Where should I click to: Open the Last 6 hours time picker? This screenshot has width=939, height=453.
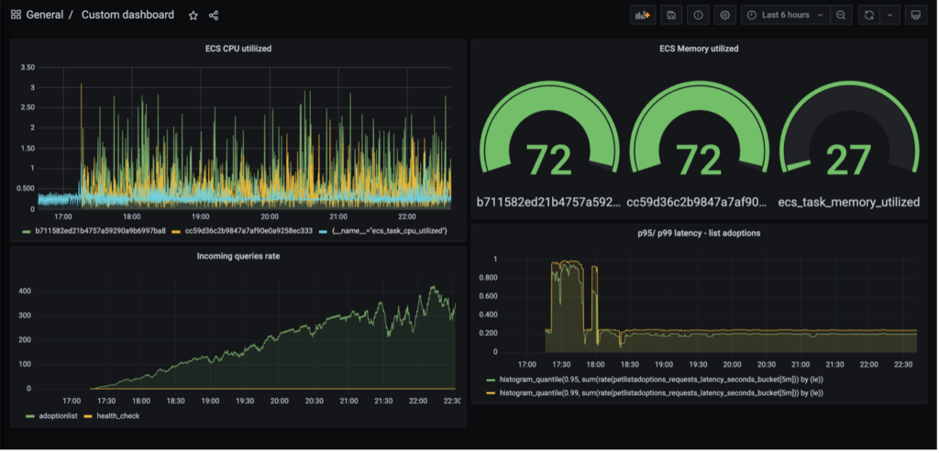tap(785, 15)
